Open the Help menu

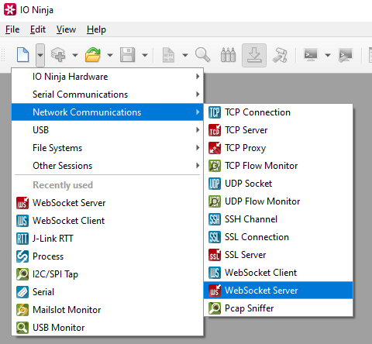[x=96, y=29]
